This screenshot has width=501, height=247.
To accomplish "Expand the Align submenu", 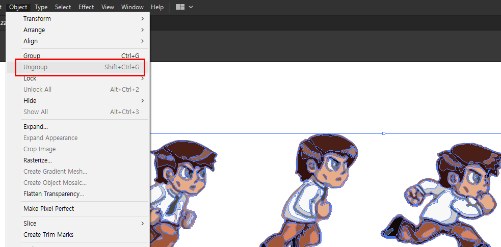I will (x=77, y=41).
